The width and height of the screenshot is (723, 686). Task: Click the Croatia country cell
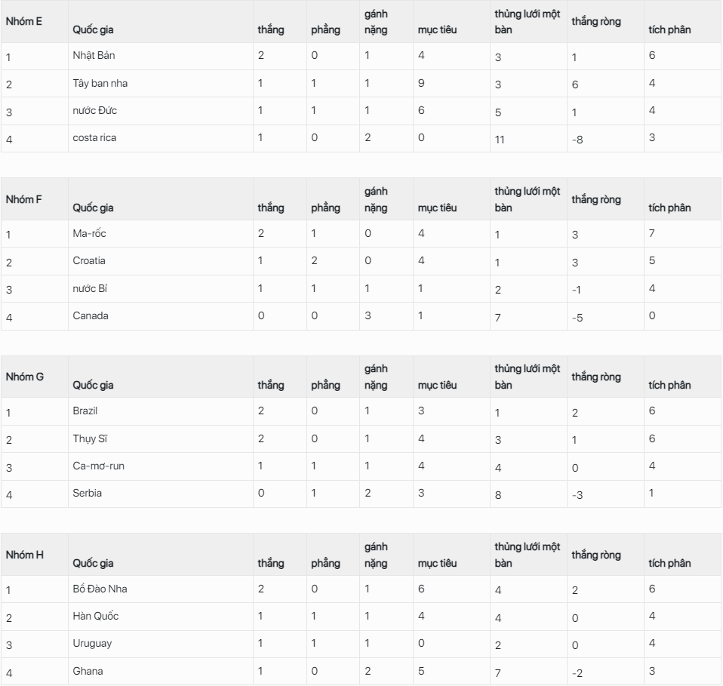pyautogui.click(x=89, y=261)
